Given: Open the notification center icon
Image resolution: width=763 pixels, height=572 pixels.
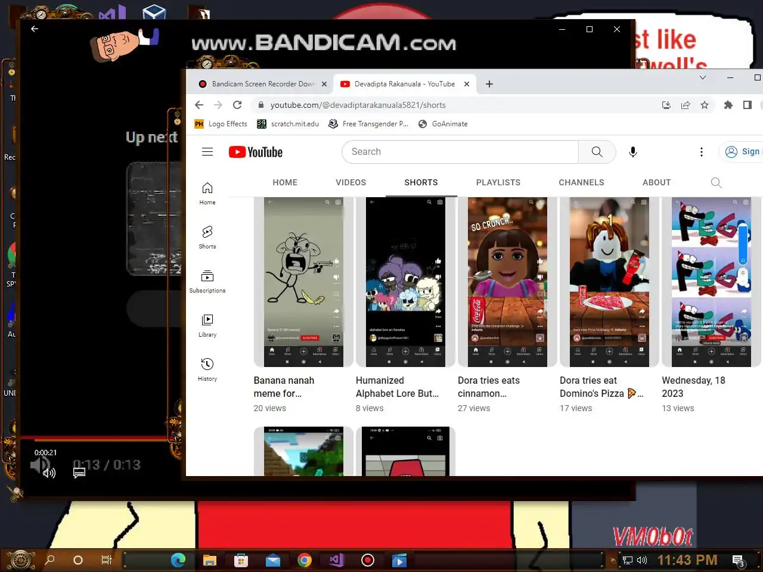Looking at the screenshot, I should point(739,561).
